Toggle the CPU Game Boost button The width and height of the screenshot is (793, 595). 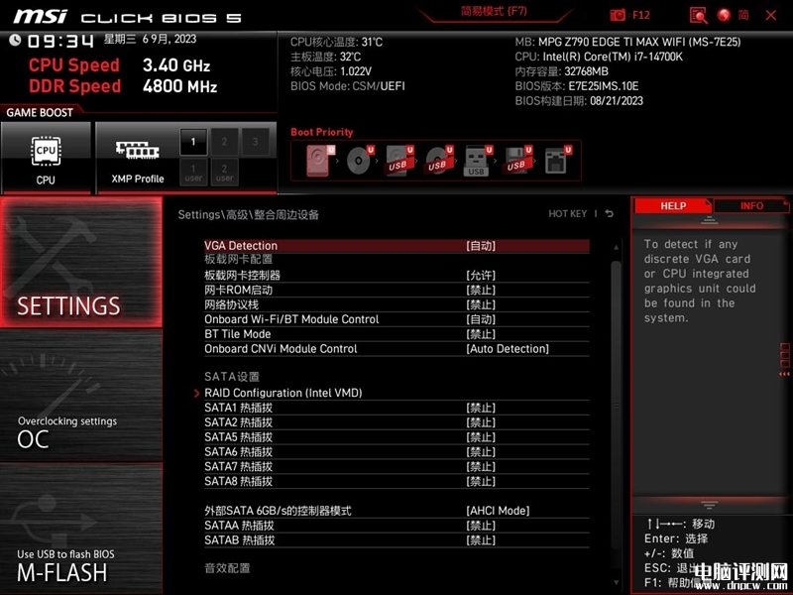(46, 158)
